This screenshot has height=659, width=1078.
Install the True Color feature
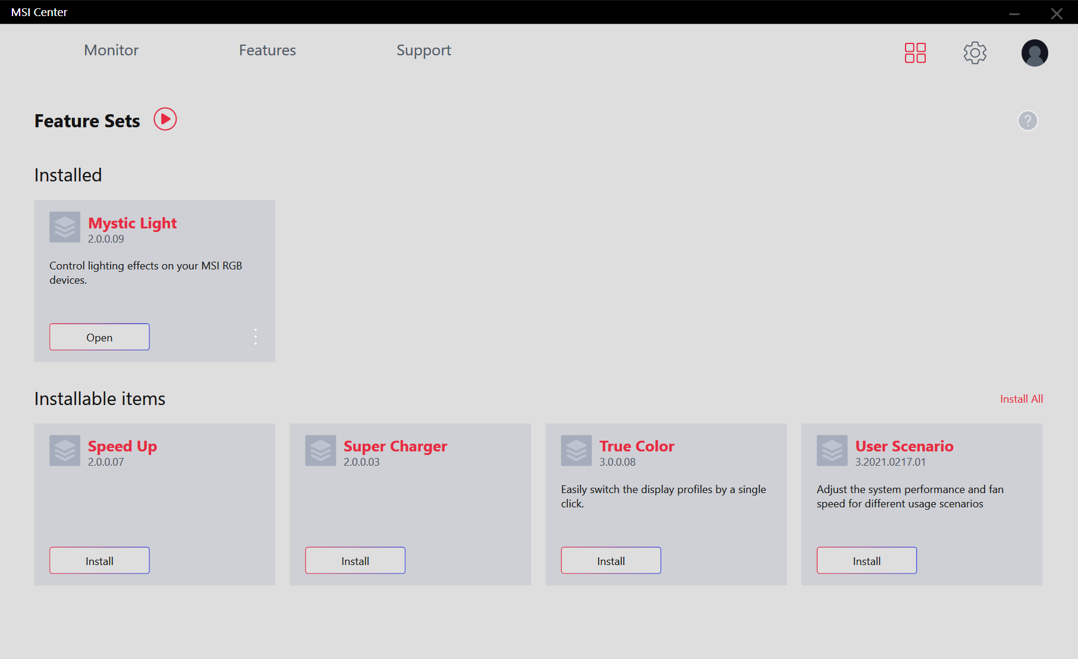pos(611,560)
